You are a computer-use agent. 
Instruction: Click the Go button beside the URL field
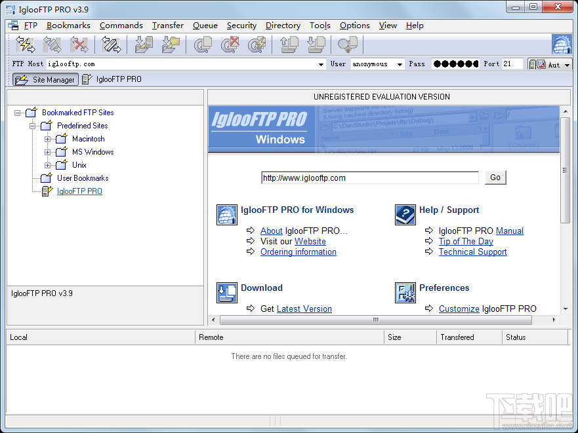tap(495, 178)
